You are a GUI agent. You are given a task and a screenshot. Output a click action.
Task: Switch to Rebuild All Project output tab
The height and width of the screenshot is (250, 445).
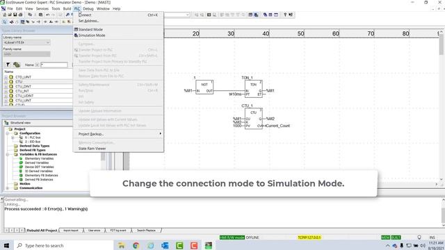[x=42, y=231]
